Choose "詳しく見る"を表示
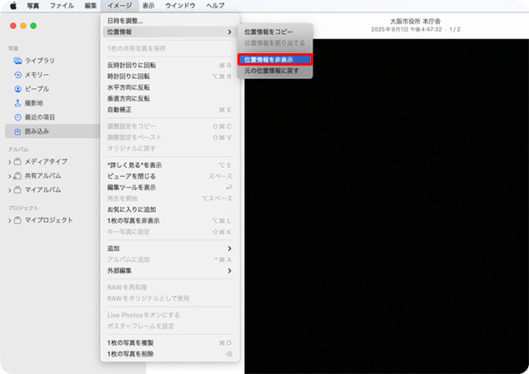The width and height of the screenshot is (529, 374). tap(170, 165)
